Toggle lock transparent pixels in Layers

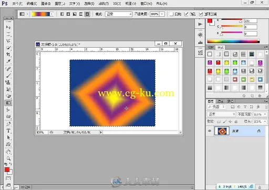(x=219, y=121)
